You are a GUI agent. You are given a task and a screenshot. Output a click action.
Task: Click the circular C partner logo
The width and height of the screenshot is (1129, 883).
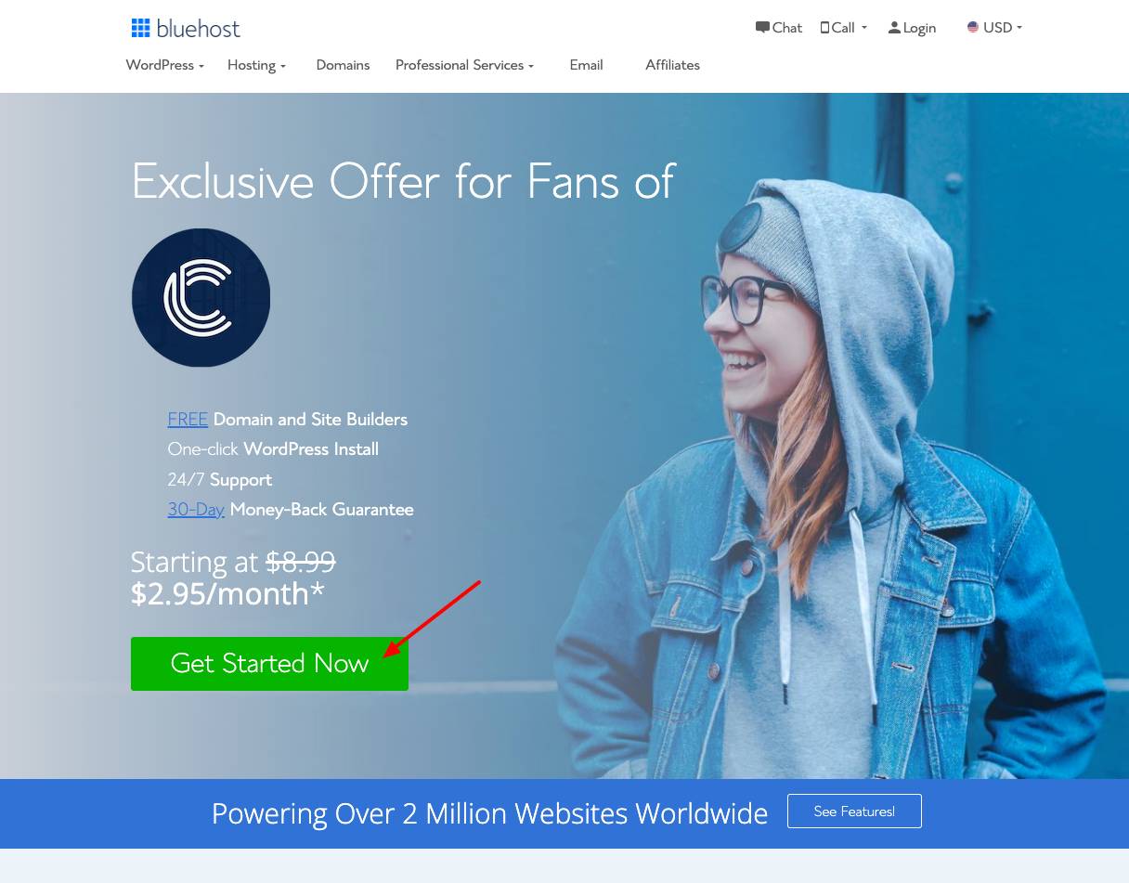pos(201,297)
